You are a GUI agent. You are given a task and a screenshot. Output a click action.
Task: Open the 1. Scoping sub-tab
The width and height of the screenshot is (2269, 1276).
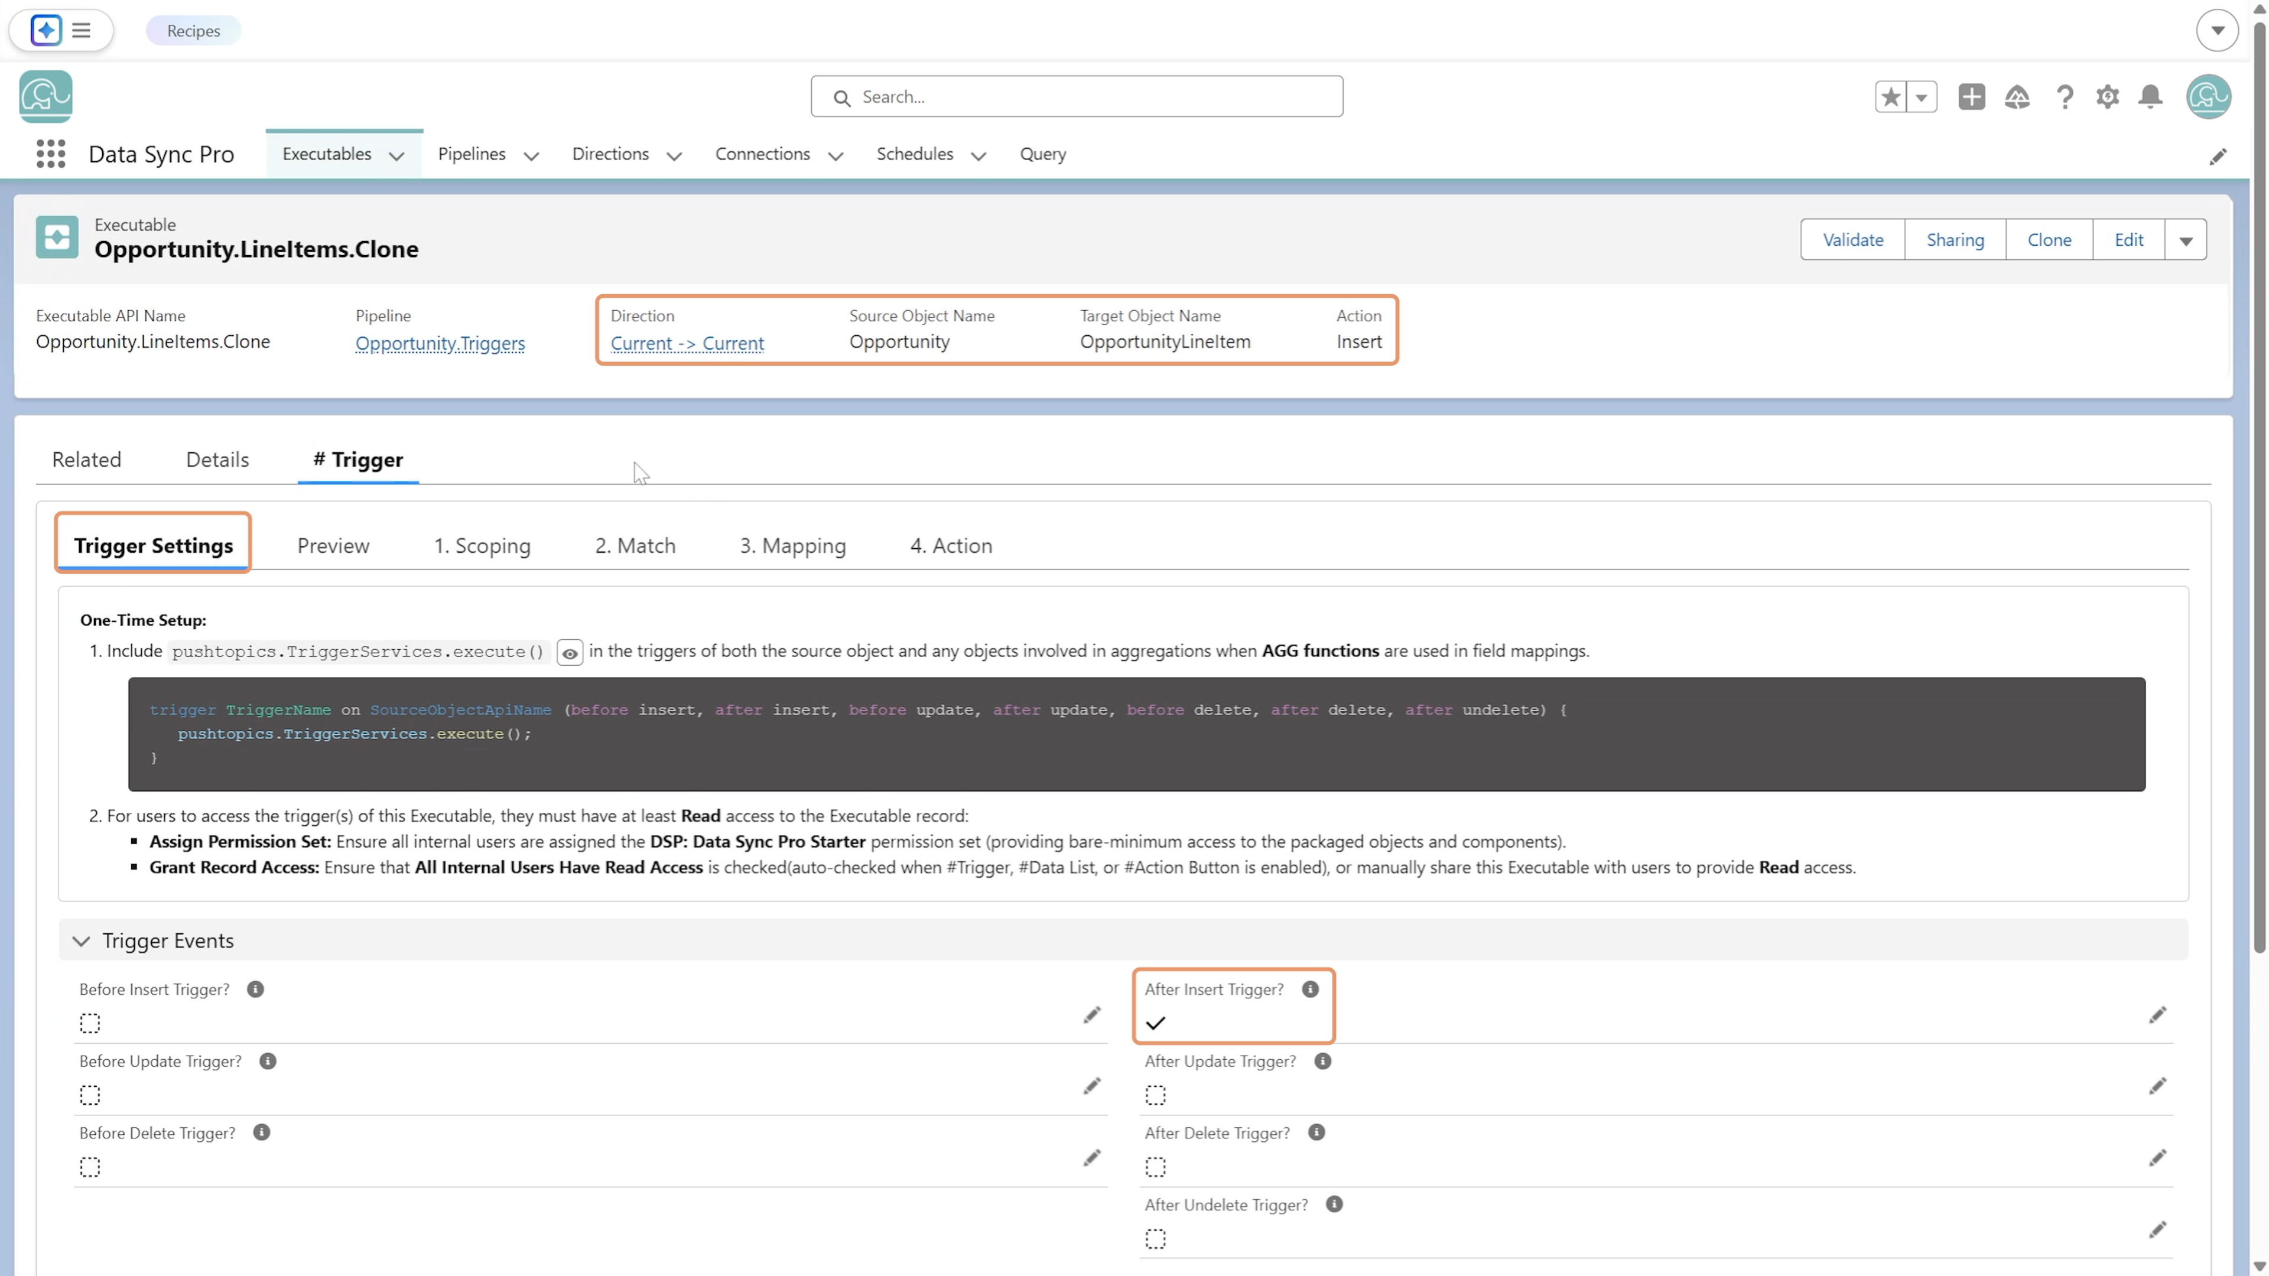(x=482, y=546)
